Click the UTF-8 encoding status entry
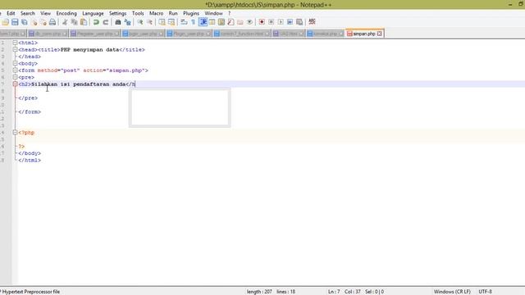Image resolution: width=525 pixels, height=295 pixels. click(x=485, y=292)
